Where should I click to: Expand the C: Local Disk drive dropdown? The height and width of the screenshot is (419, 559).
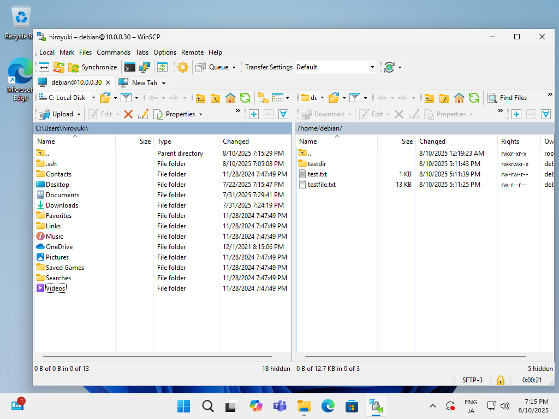(x=93, y=98)
